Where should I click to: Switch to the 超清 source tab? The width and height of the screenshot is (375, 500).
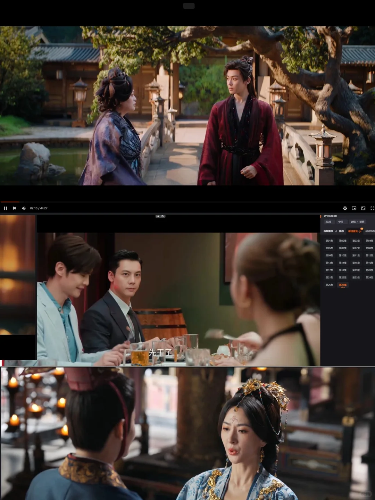pyautogui.click(x=370, y=231)
